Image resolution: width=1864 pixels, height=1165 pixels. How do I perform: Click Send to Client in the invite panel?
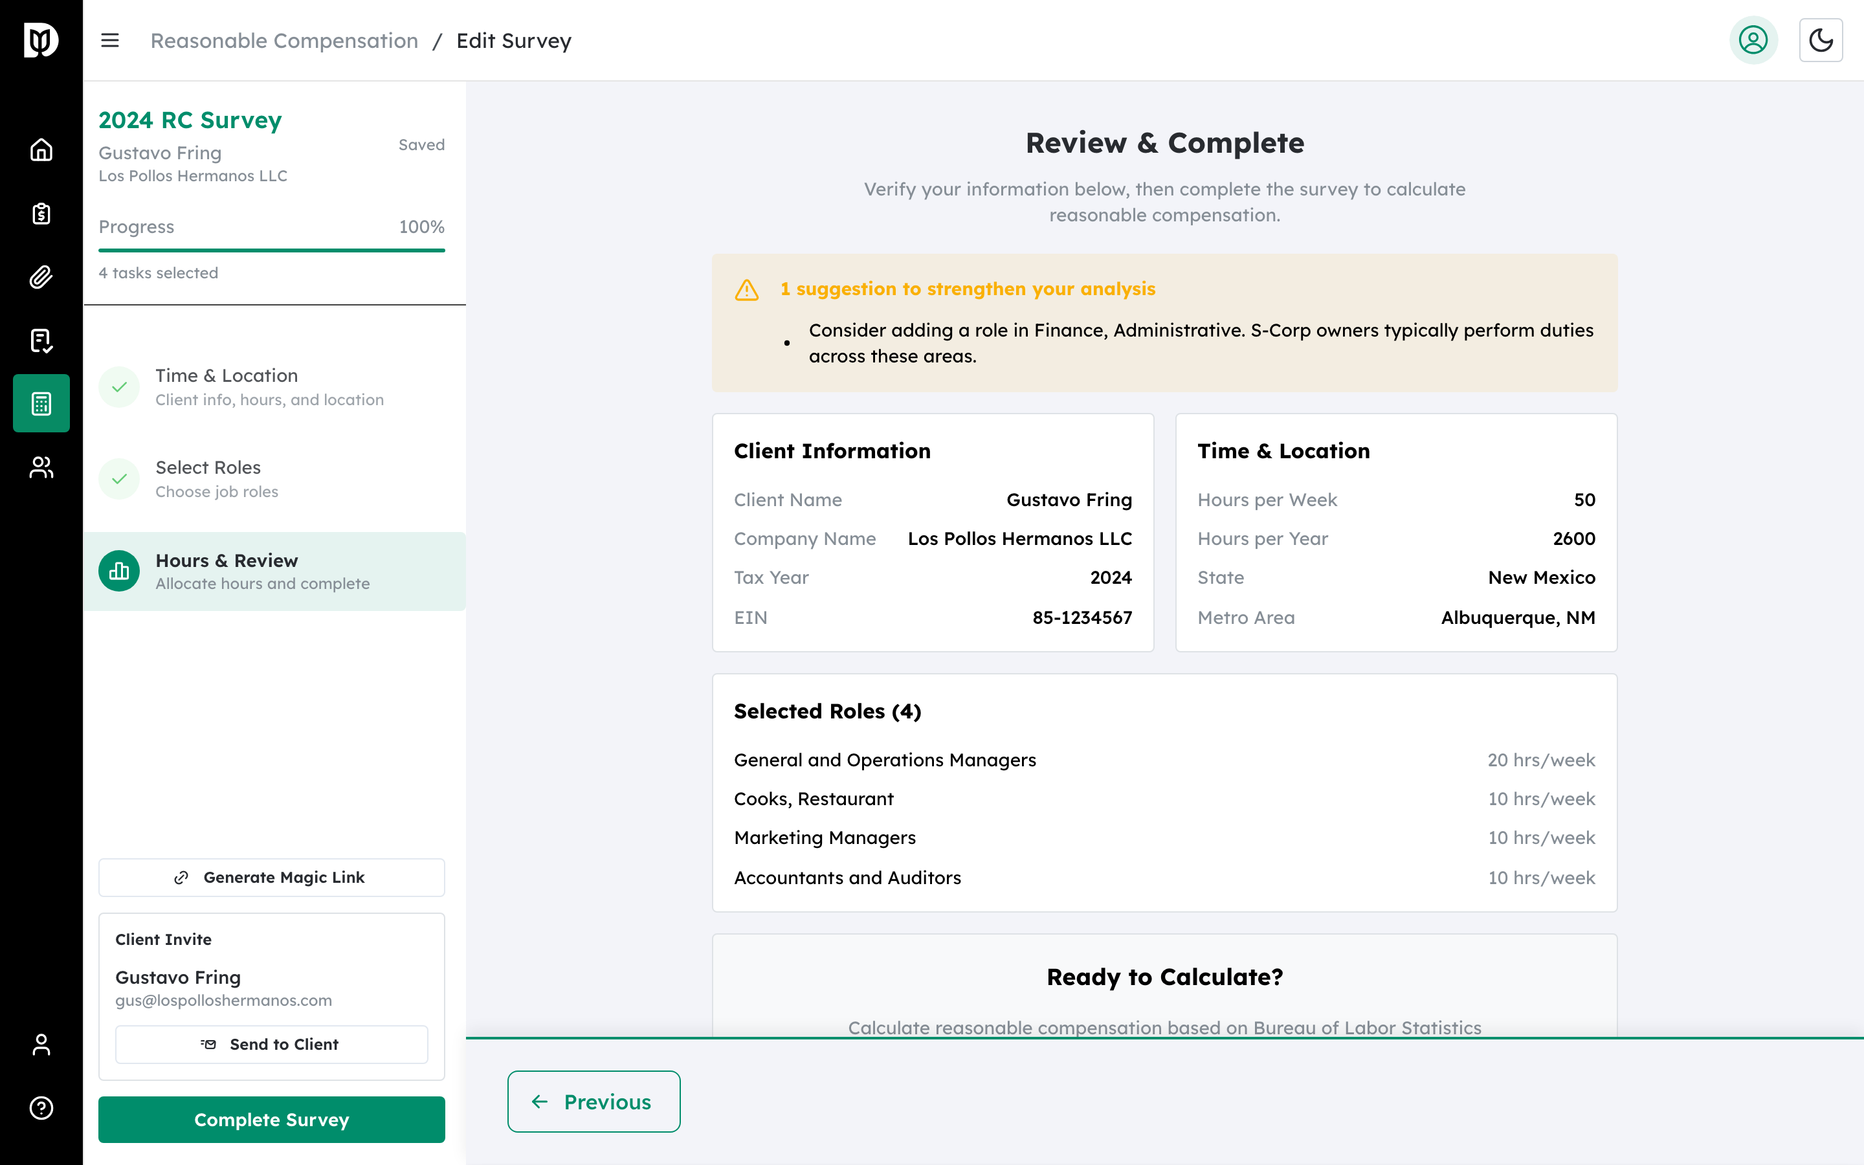pyautogui.click(x=271, y=1044)
